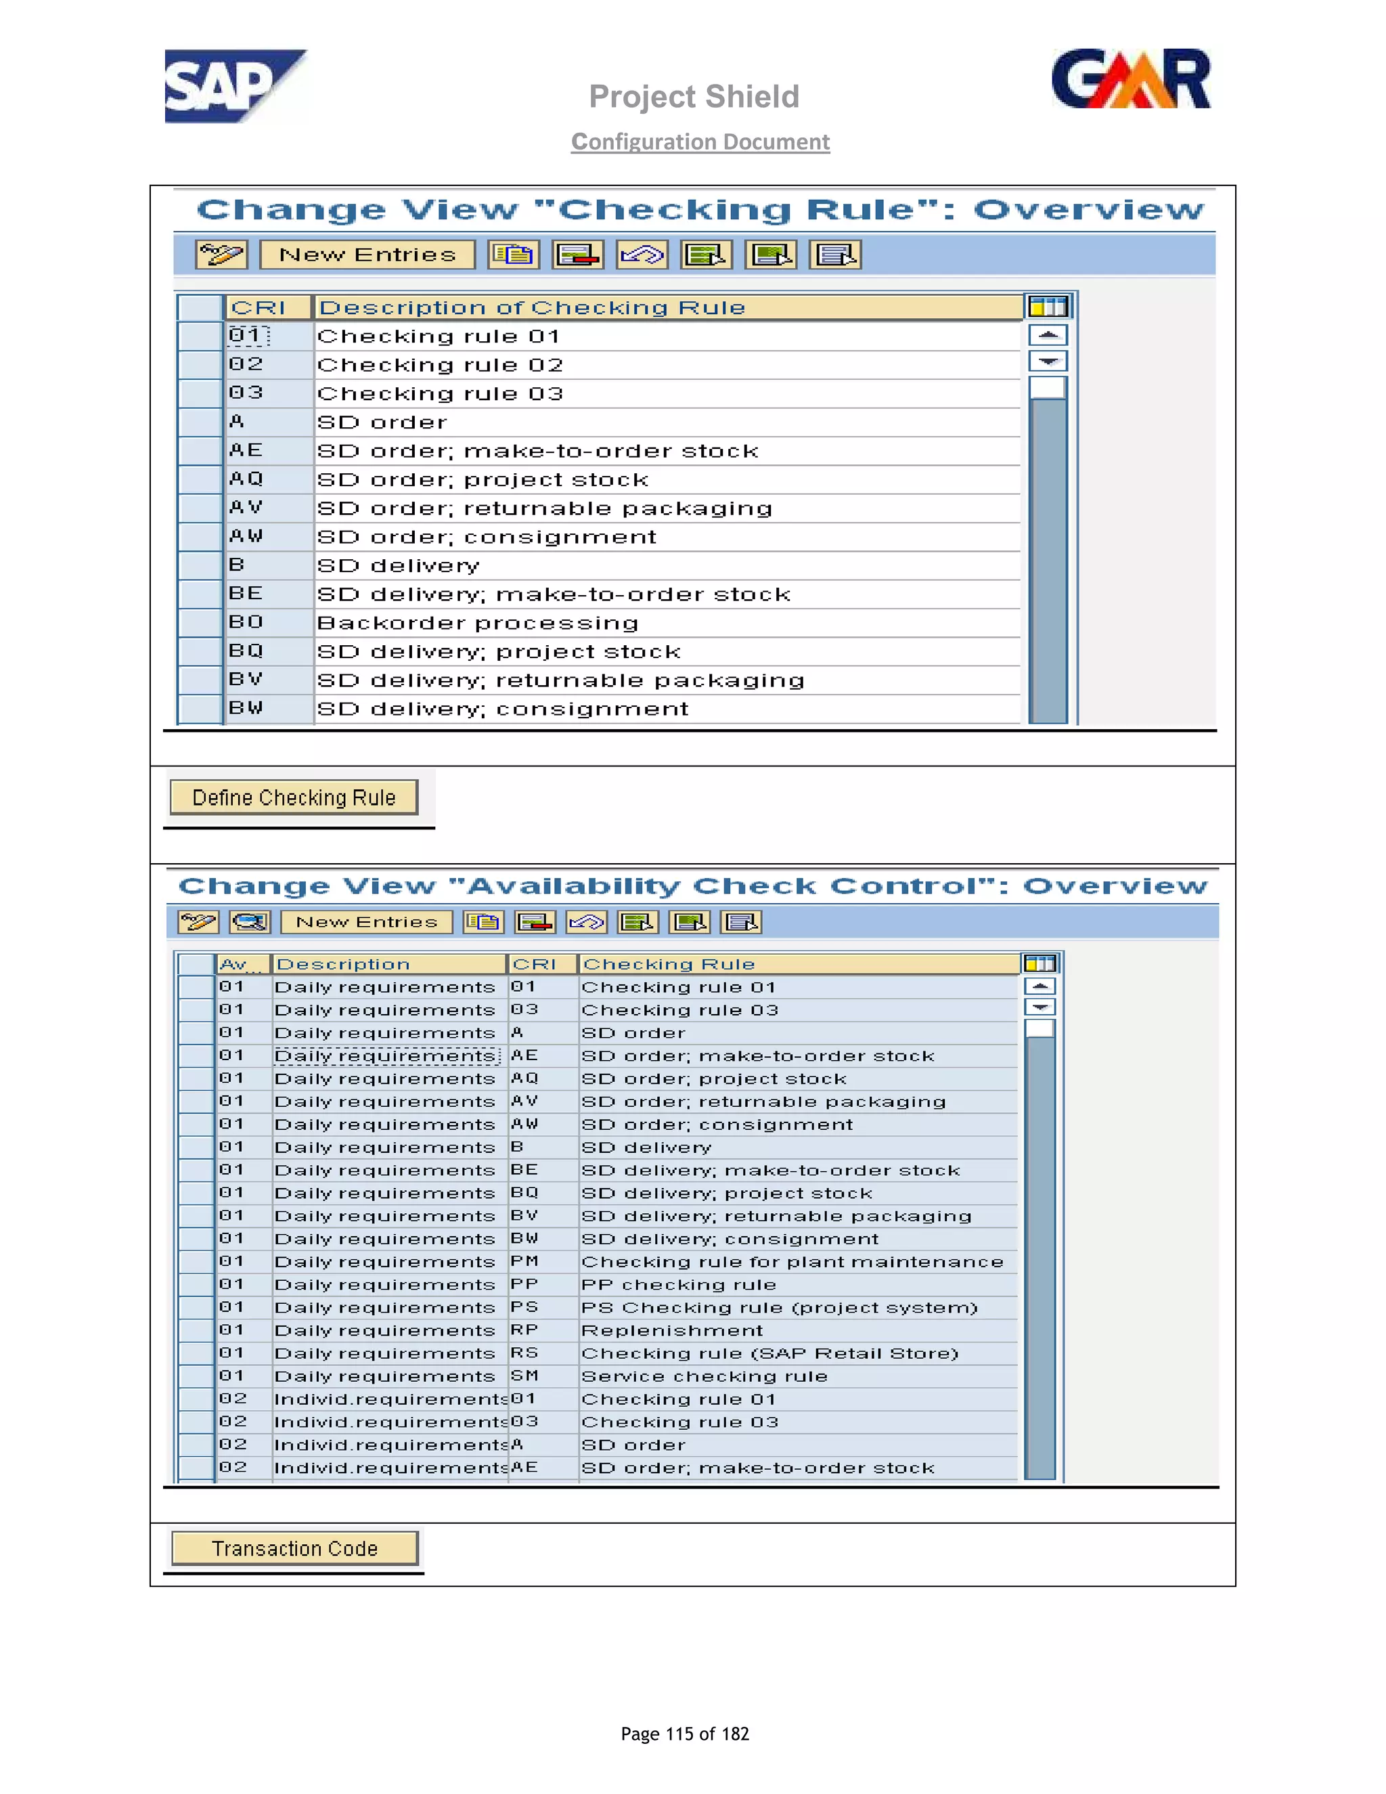Click focused CRI field containing 01

(x=249, y=336)
